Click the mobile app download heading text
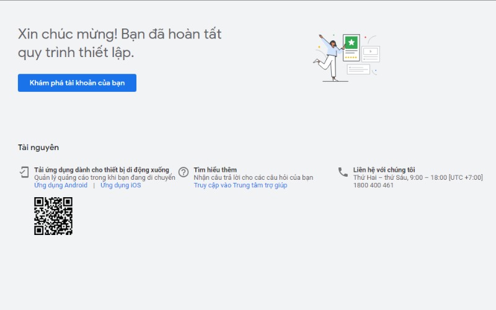 tap(101, 170)
